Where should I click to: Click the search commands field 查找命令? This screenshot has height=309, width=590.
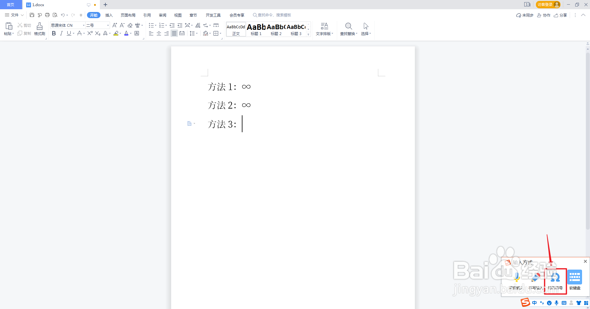pos(272,15)
